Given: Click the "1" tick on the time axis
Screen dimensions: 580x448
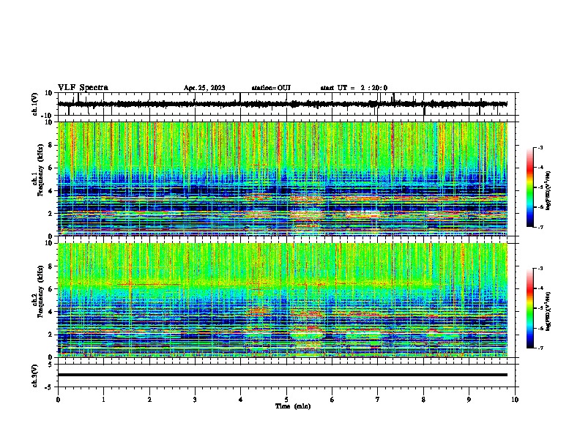Looking at the screenshot, I should 103,400.
